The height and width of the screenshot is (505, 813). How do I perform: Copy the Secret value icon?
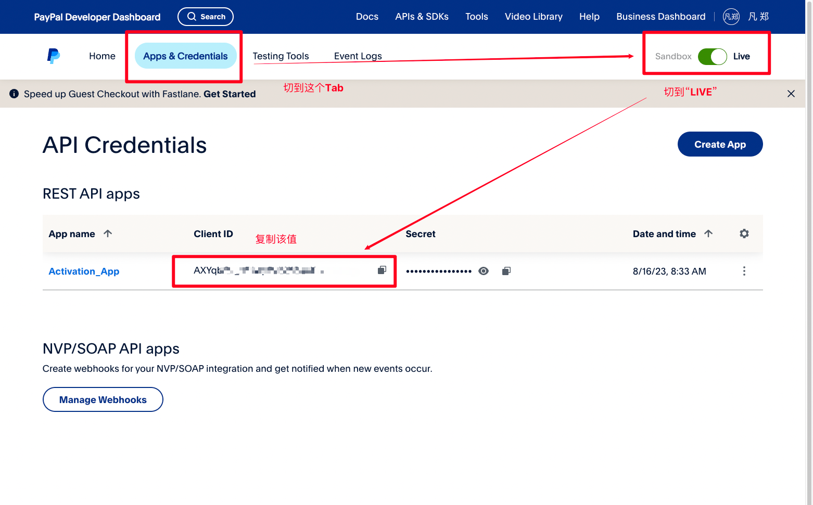coord(506,271)
